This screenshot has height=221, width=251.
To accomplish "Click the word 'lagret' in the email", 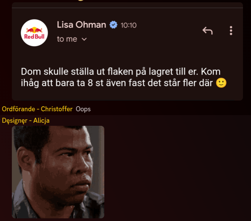I will [161, 72].
